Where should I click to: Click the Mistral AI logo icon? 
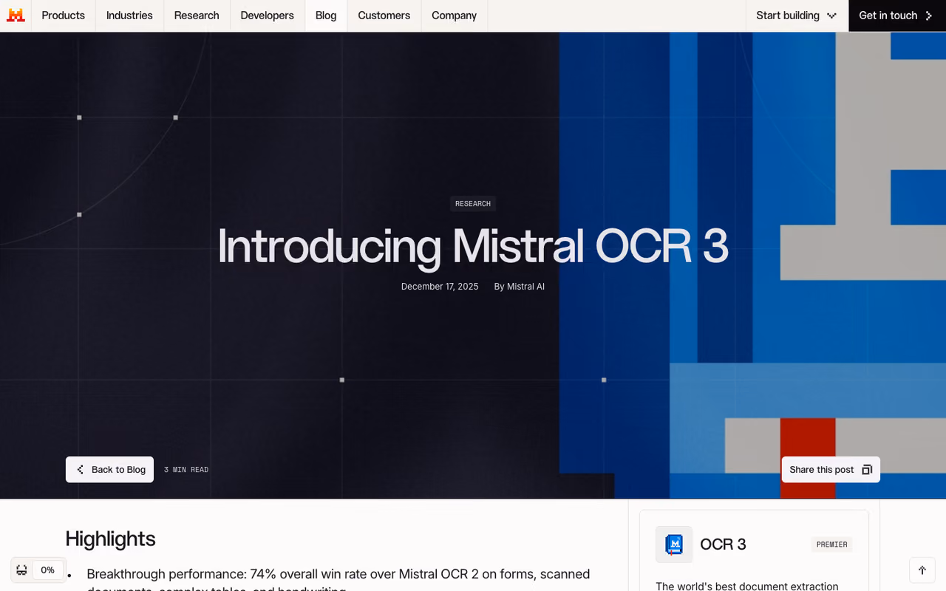pos(16,16)
